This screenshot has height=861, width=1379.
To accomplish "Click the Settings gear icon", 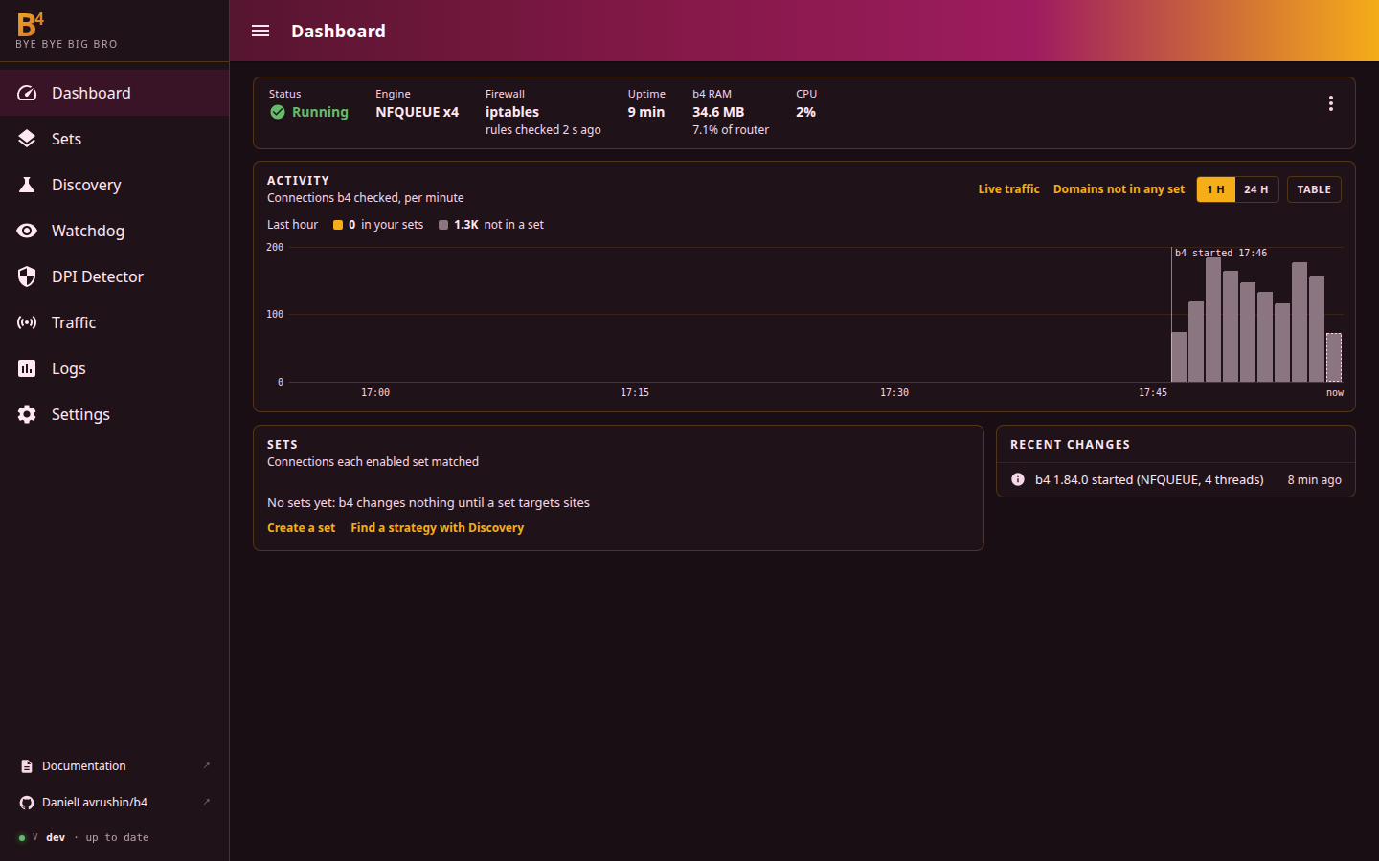I will pyautogui.click(x=27, y=414).
